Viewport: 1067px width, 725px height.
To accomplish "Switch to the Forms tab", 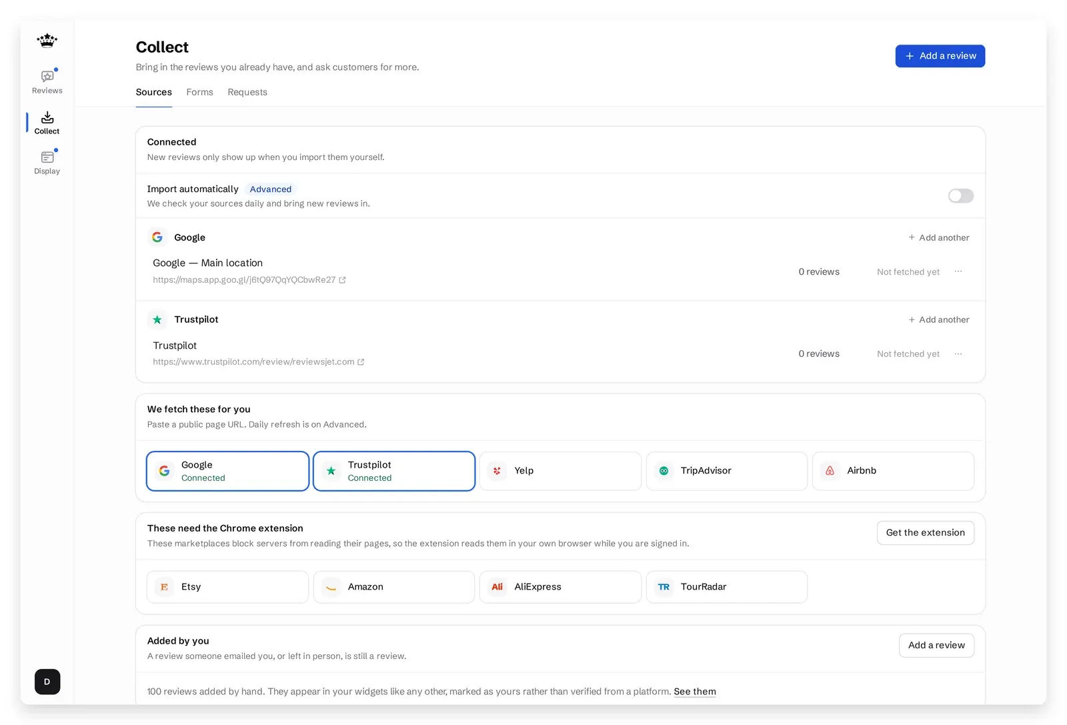I will pyautogui.click(x=200, y=92).
